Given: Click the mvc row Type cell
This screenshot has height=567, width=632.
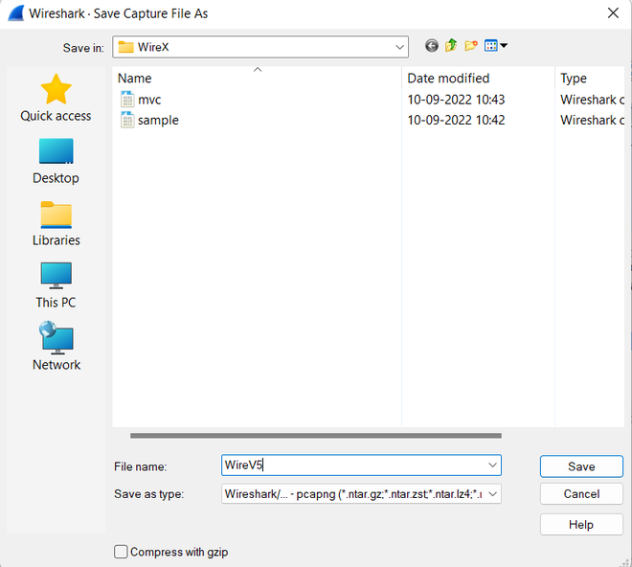Looking at the screenshot, I should (592, 100).
